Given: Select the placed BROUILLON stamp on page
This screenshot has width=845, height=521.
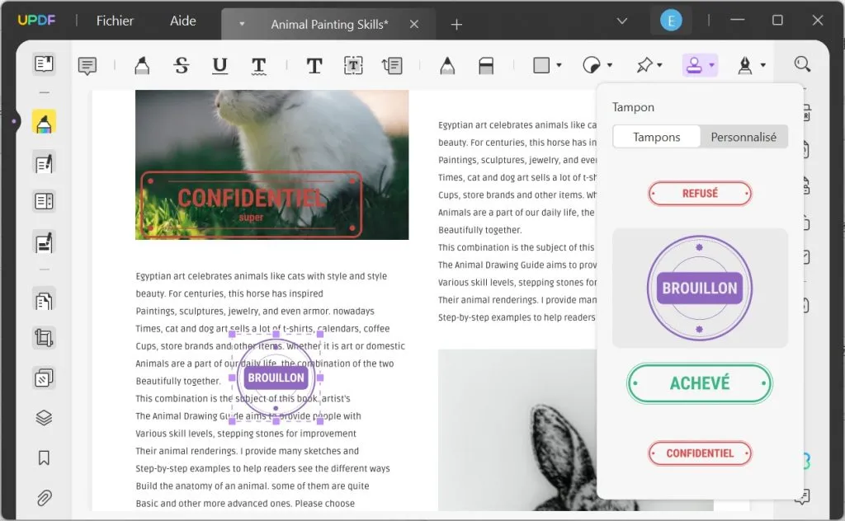Looking at the screenshot, I should coord(276,378).
